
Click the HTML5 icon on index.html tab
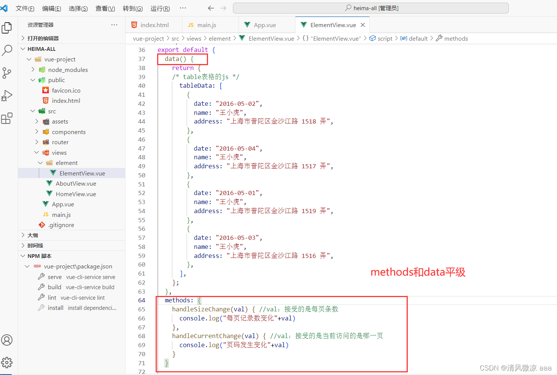[134, 25]
